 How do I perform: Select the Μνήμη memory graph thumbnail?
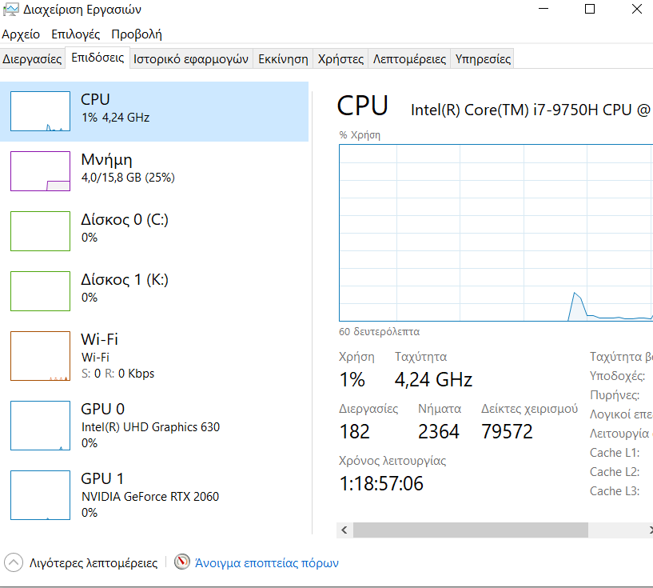pyautogui.click(x=40, y=171)
